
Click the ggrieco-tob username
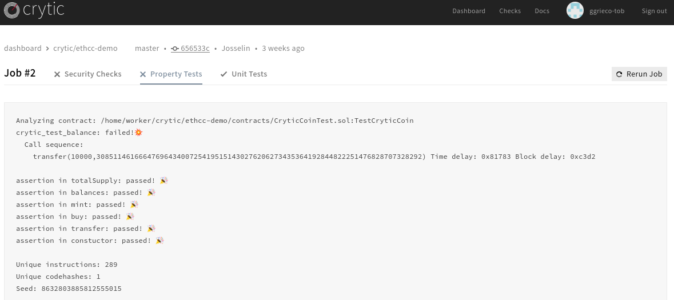tap(607, 11)
